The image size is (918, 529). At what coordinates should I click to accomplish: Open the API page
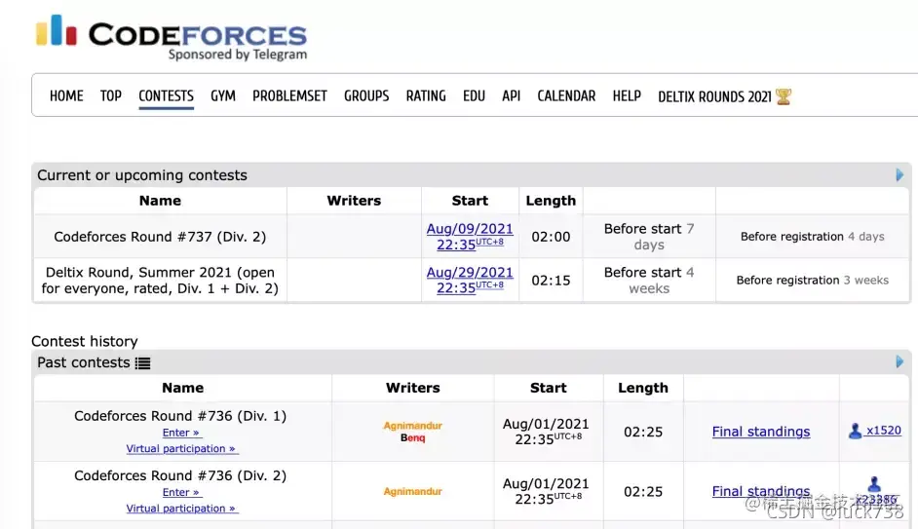(x=511, y=96)
